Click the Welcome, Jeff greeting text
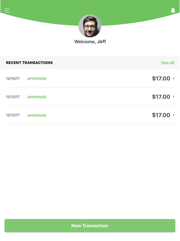180x241 pixels. pos(90,42)
